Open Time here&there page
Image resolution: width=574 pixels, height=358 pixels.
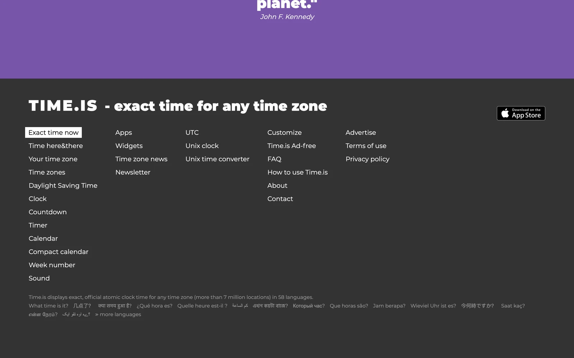tap(56, 146)
